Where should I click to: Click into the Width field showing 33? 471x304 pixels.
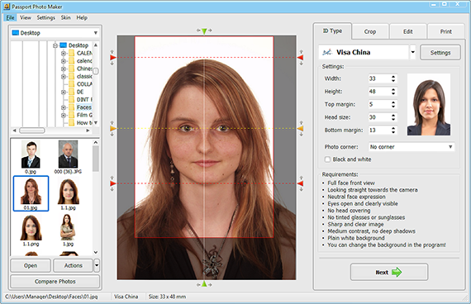point(379,78)
